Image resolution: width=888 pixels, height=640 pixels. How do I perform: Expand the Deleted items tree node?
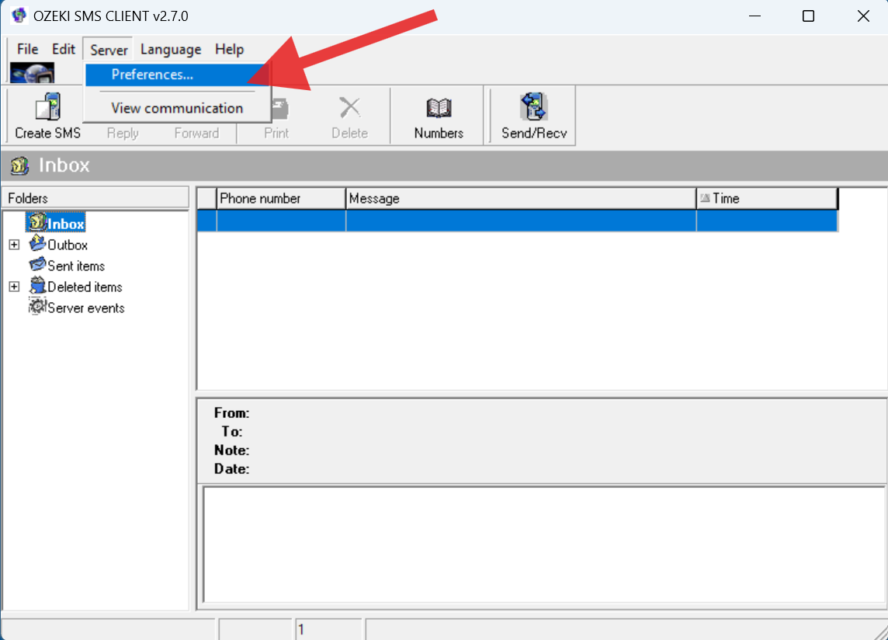point(14,287)
